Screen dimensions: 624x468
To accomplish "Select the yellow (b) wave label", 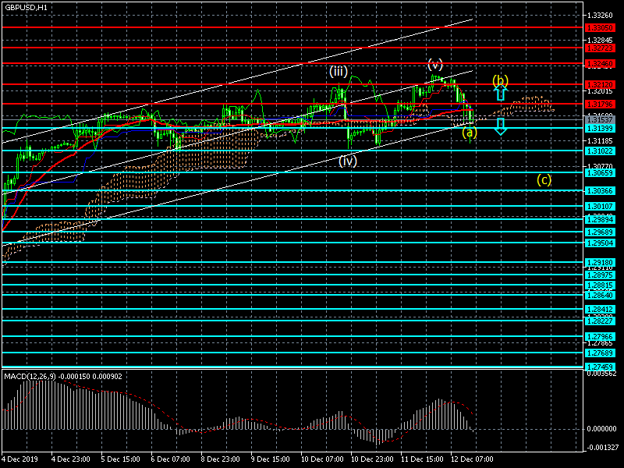I will [x=500, y=80].
